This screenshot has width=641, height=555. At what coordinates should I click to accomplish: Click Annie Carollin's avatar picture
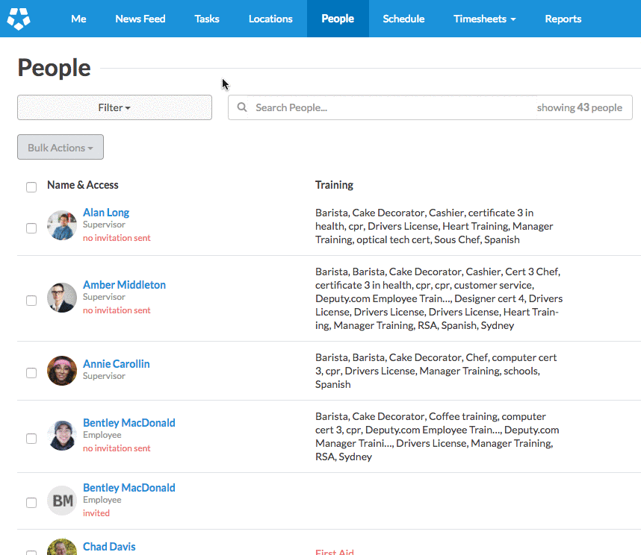(62, 371)
